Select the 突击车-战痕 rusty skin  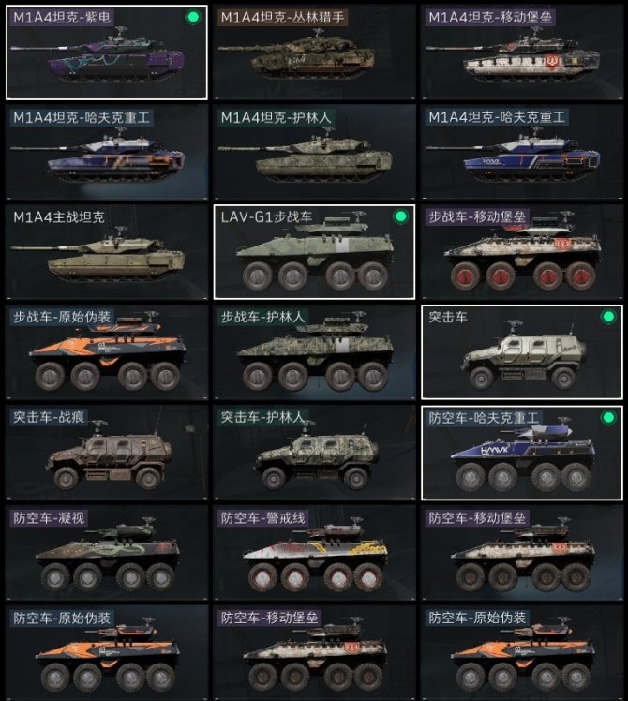point(107,453)
